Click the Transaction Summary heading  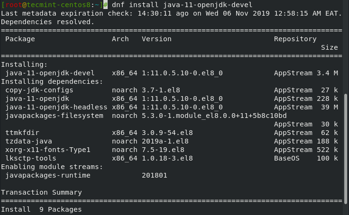click(41, 192)
